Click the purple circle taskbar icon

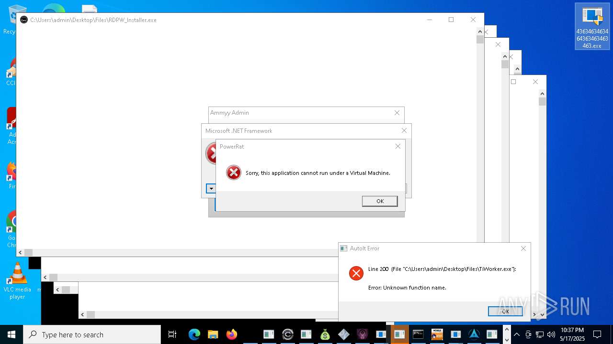[362, 334]
